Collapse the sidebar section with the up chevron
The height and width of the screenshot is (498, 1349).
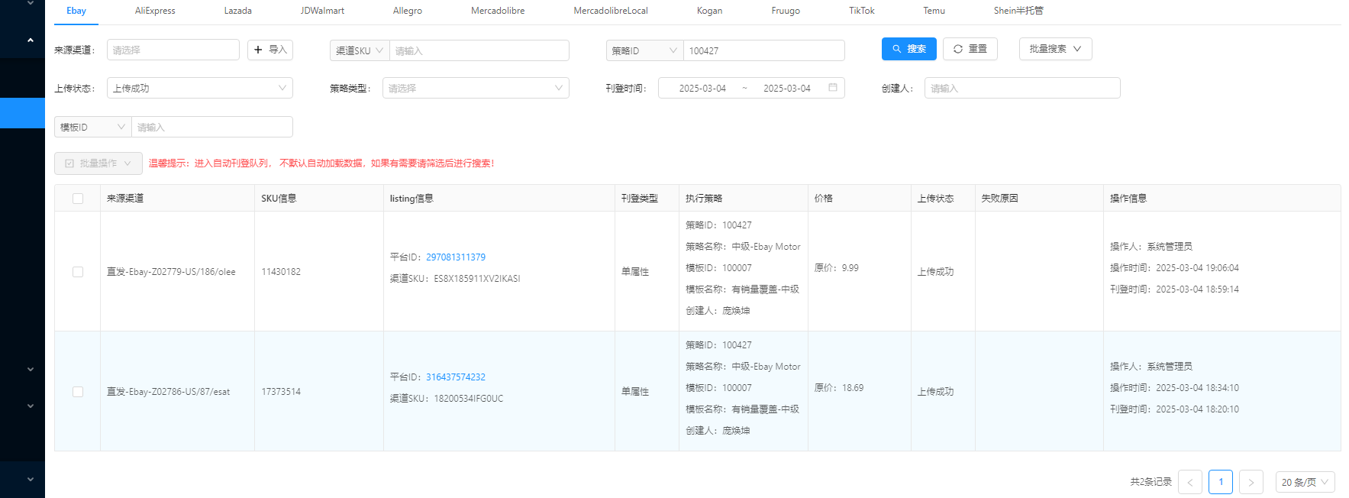pos(31,40)
